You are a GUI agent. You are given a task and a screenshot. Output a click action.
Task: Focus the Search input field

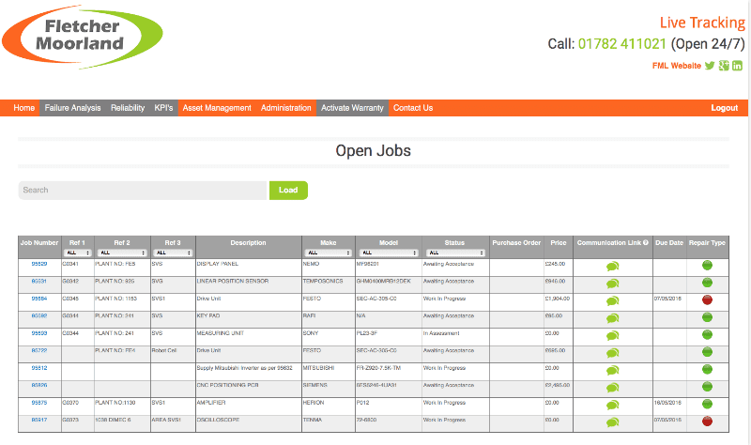coord(143,191)
